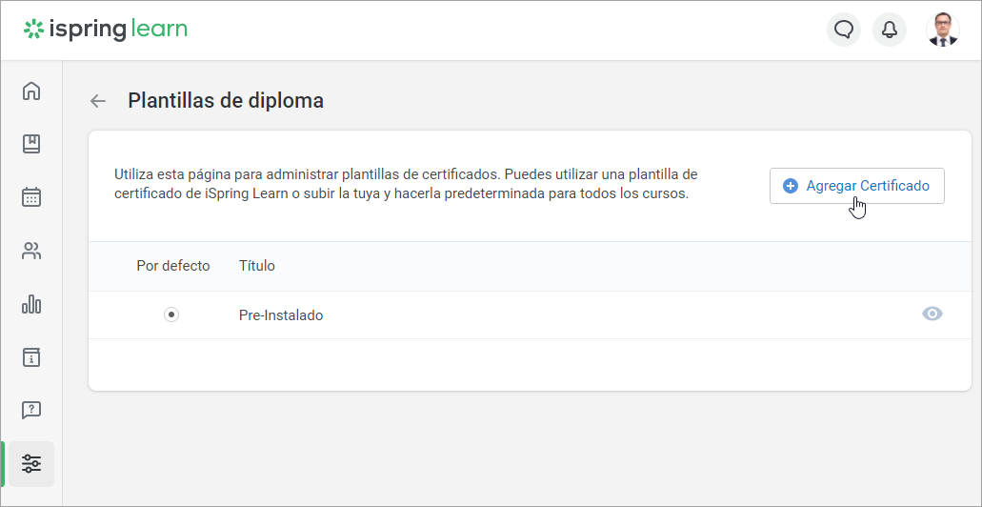Open the Users icon in sidebar
The width and height of the screenshot is (982, 507).
[31, 251]
